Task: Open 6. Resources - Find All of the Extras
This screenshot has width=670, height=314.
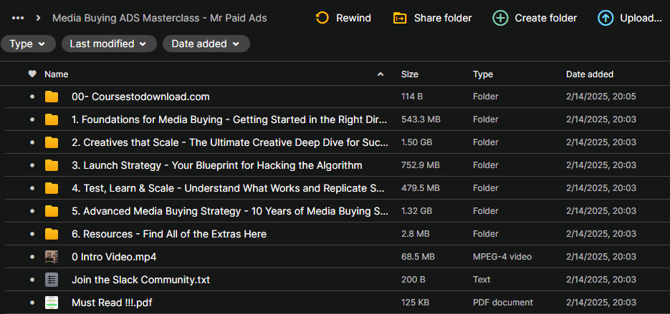Action: click(x=169, y=234)
